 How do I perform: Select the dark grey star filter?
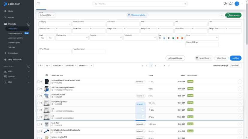[x=169, y=38]
